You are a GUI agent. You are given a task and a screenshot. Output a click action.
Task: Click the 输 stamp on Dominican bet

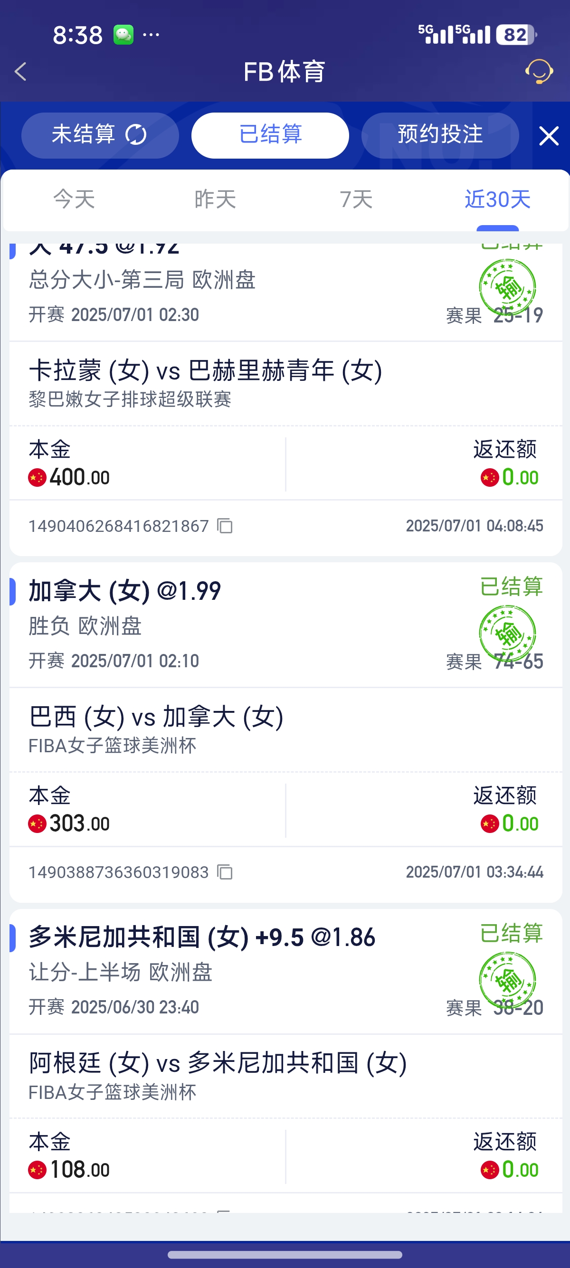coord(507,980)
